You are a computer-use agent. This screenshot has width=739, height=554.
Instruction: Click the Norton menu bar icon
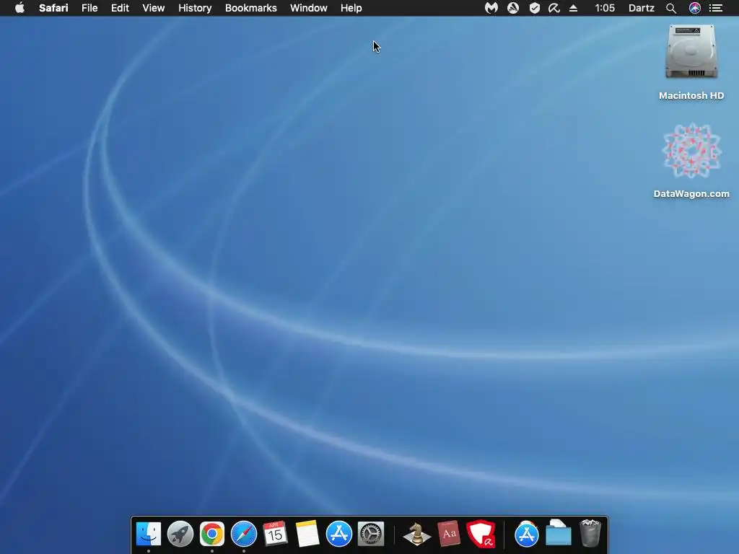513,8
